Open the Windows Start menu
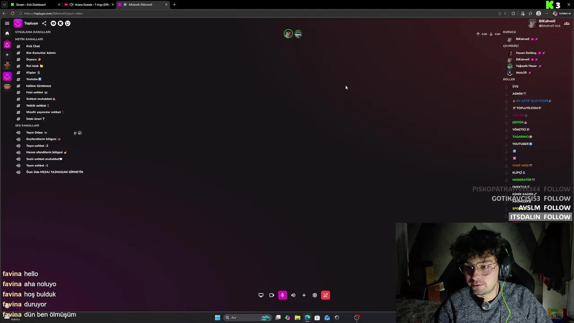 tap(217, 318)
